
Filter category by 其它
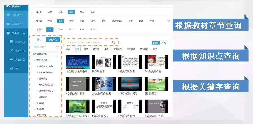point(155,49)
